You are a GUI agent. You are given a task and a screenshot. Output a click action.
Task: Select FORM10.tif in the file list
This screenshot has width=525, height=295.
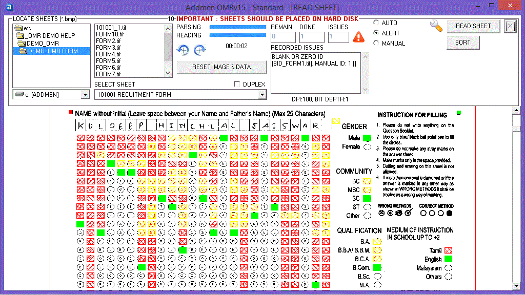point(110,34)
